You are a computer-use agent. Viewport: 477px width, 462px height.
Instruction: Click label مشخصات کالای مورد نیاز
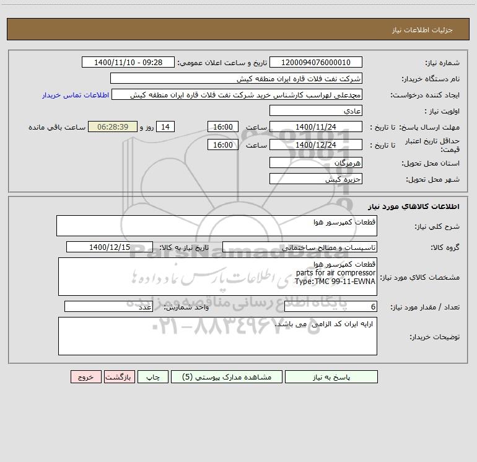420,277
